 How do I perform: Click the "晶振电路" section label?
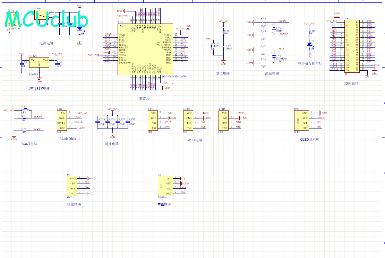tap(272, 73)
